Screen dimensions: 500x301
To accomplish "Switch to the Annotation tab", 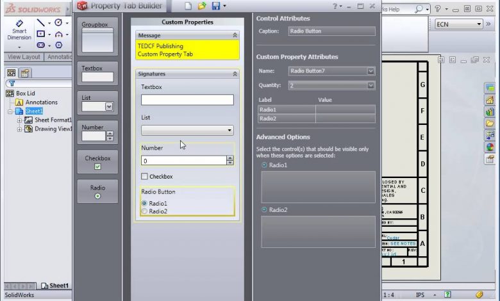I will click(58, 57).
